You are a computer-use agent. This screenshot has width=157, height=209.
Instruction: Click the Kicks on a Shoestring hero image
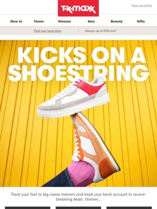(78, 113)
